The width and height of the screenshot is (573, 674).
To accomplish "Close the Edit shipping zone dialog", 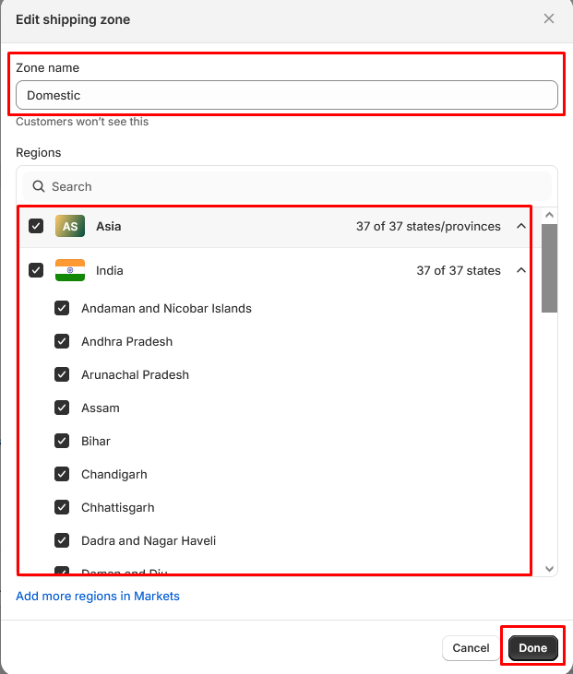I will tap(549, 18).
